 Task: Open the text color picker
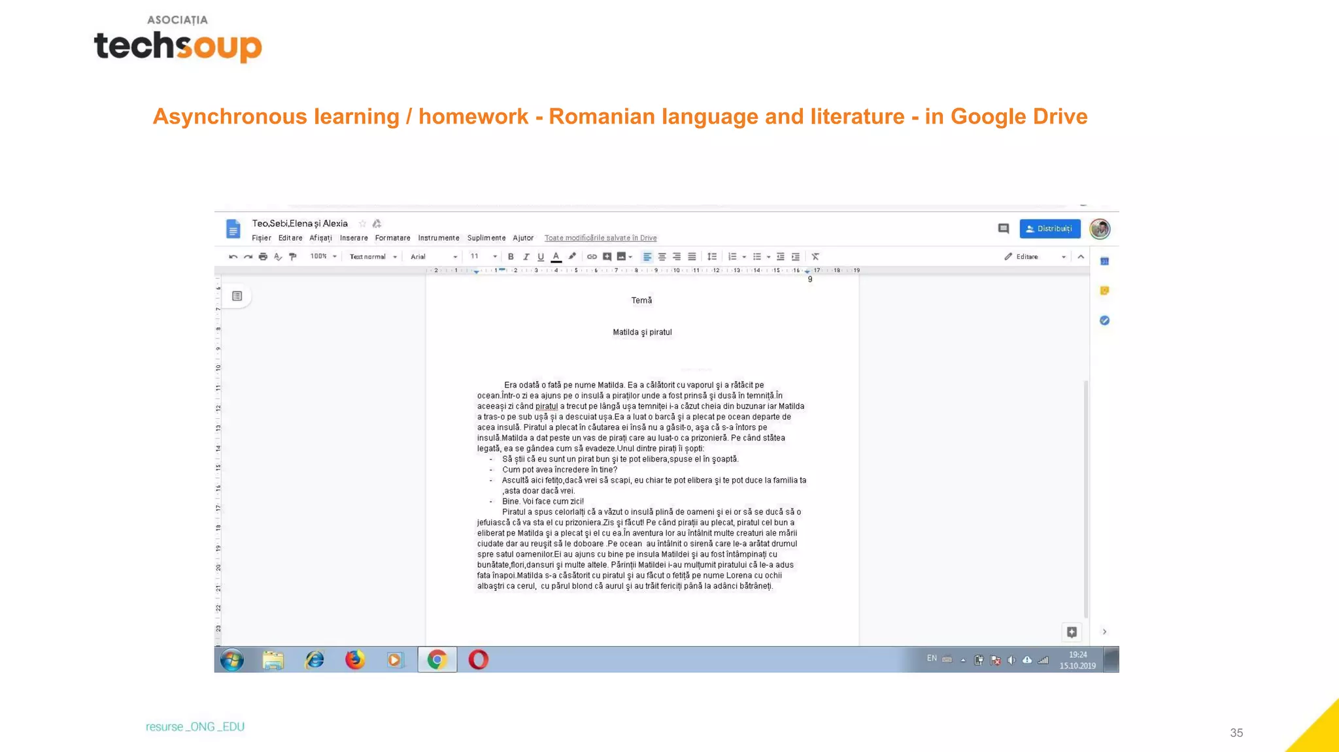tap(556, 257)
